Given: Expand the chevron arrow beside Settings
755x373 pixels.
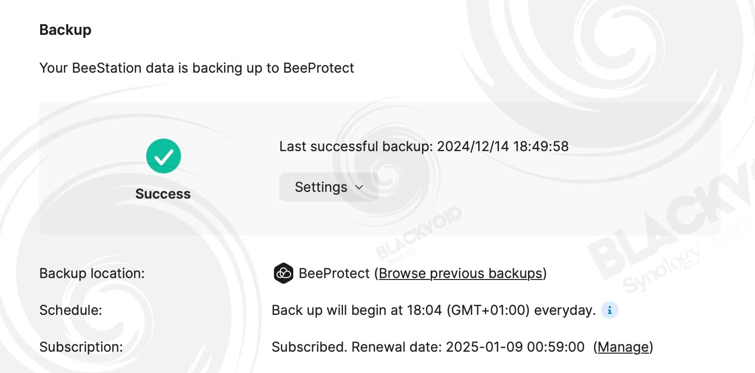Looking at the screenshot, I should coord(359,187).
